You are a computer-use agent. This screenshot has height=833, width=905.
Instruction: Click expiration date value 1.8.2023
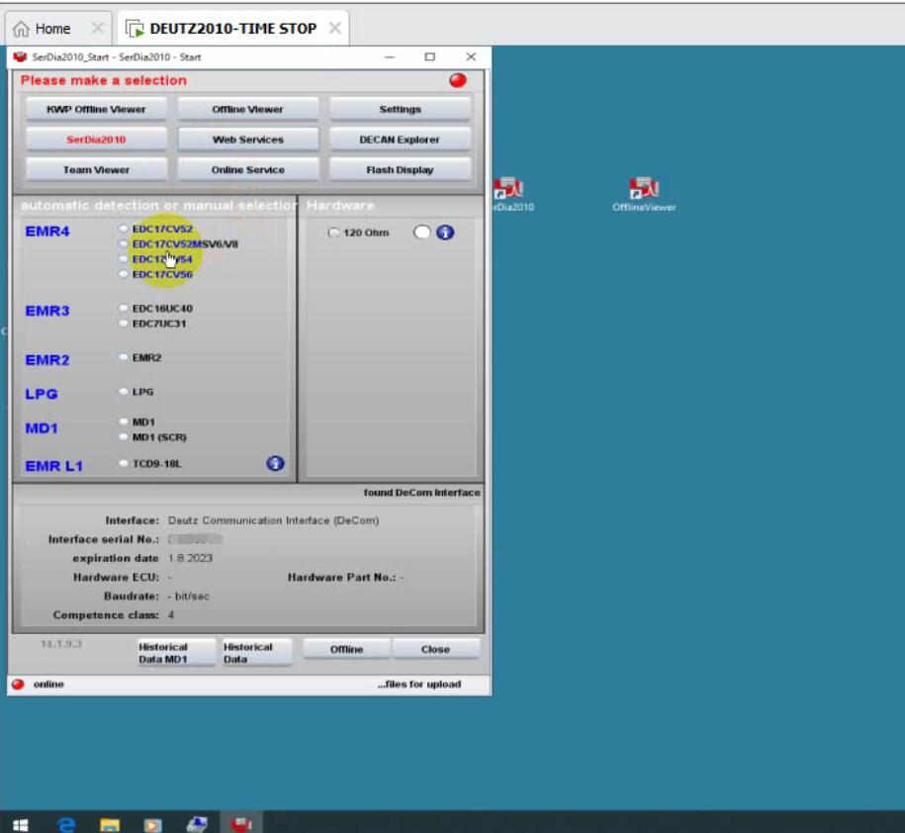coord(191,558)
